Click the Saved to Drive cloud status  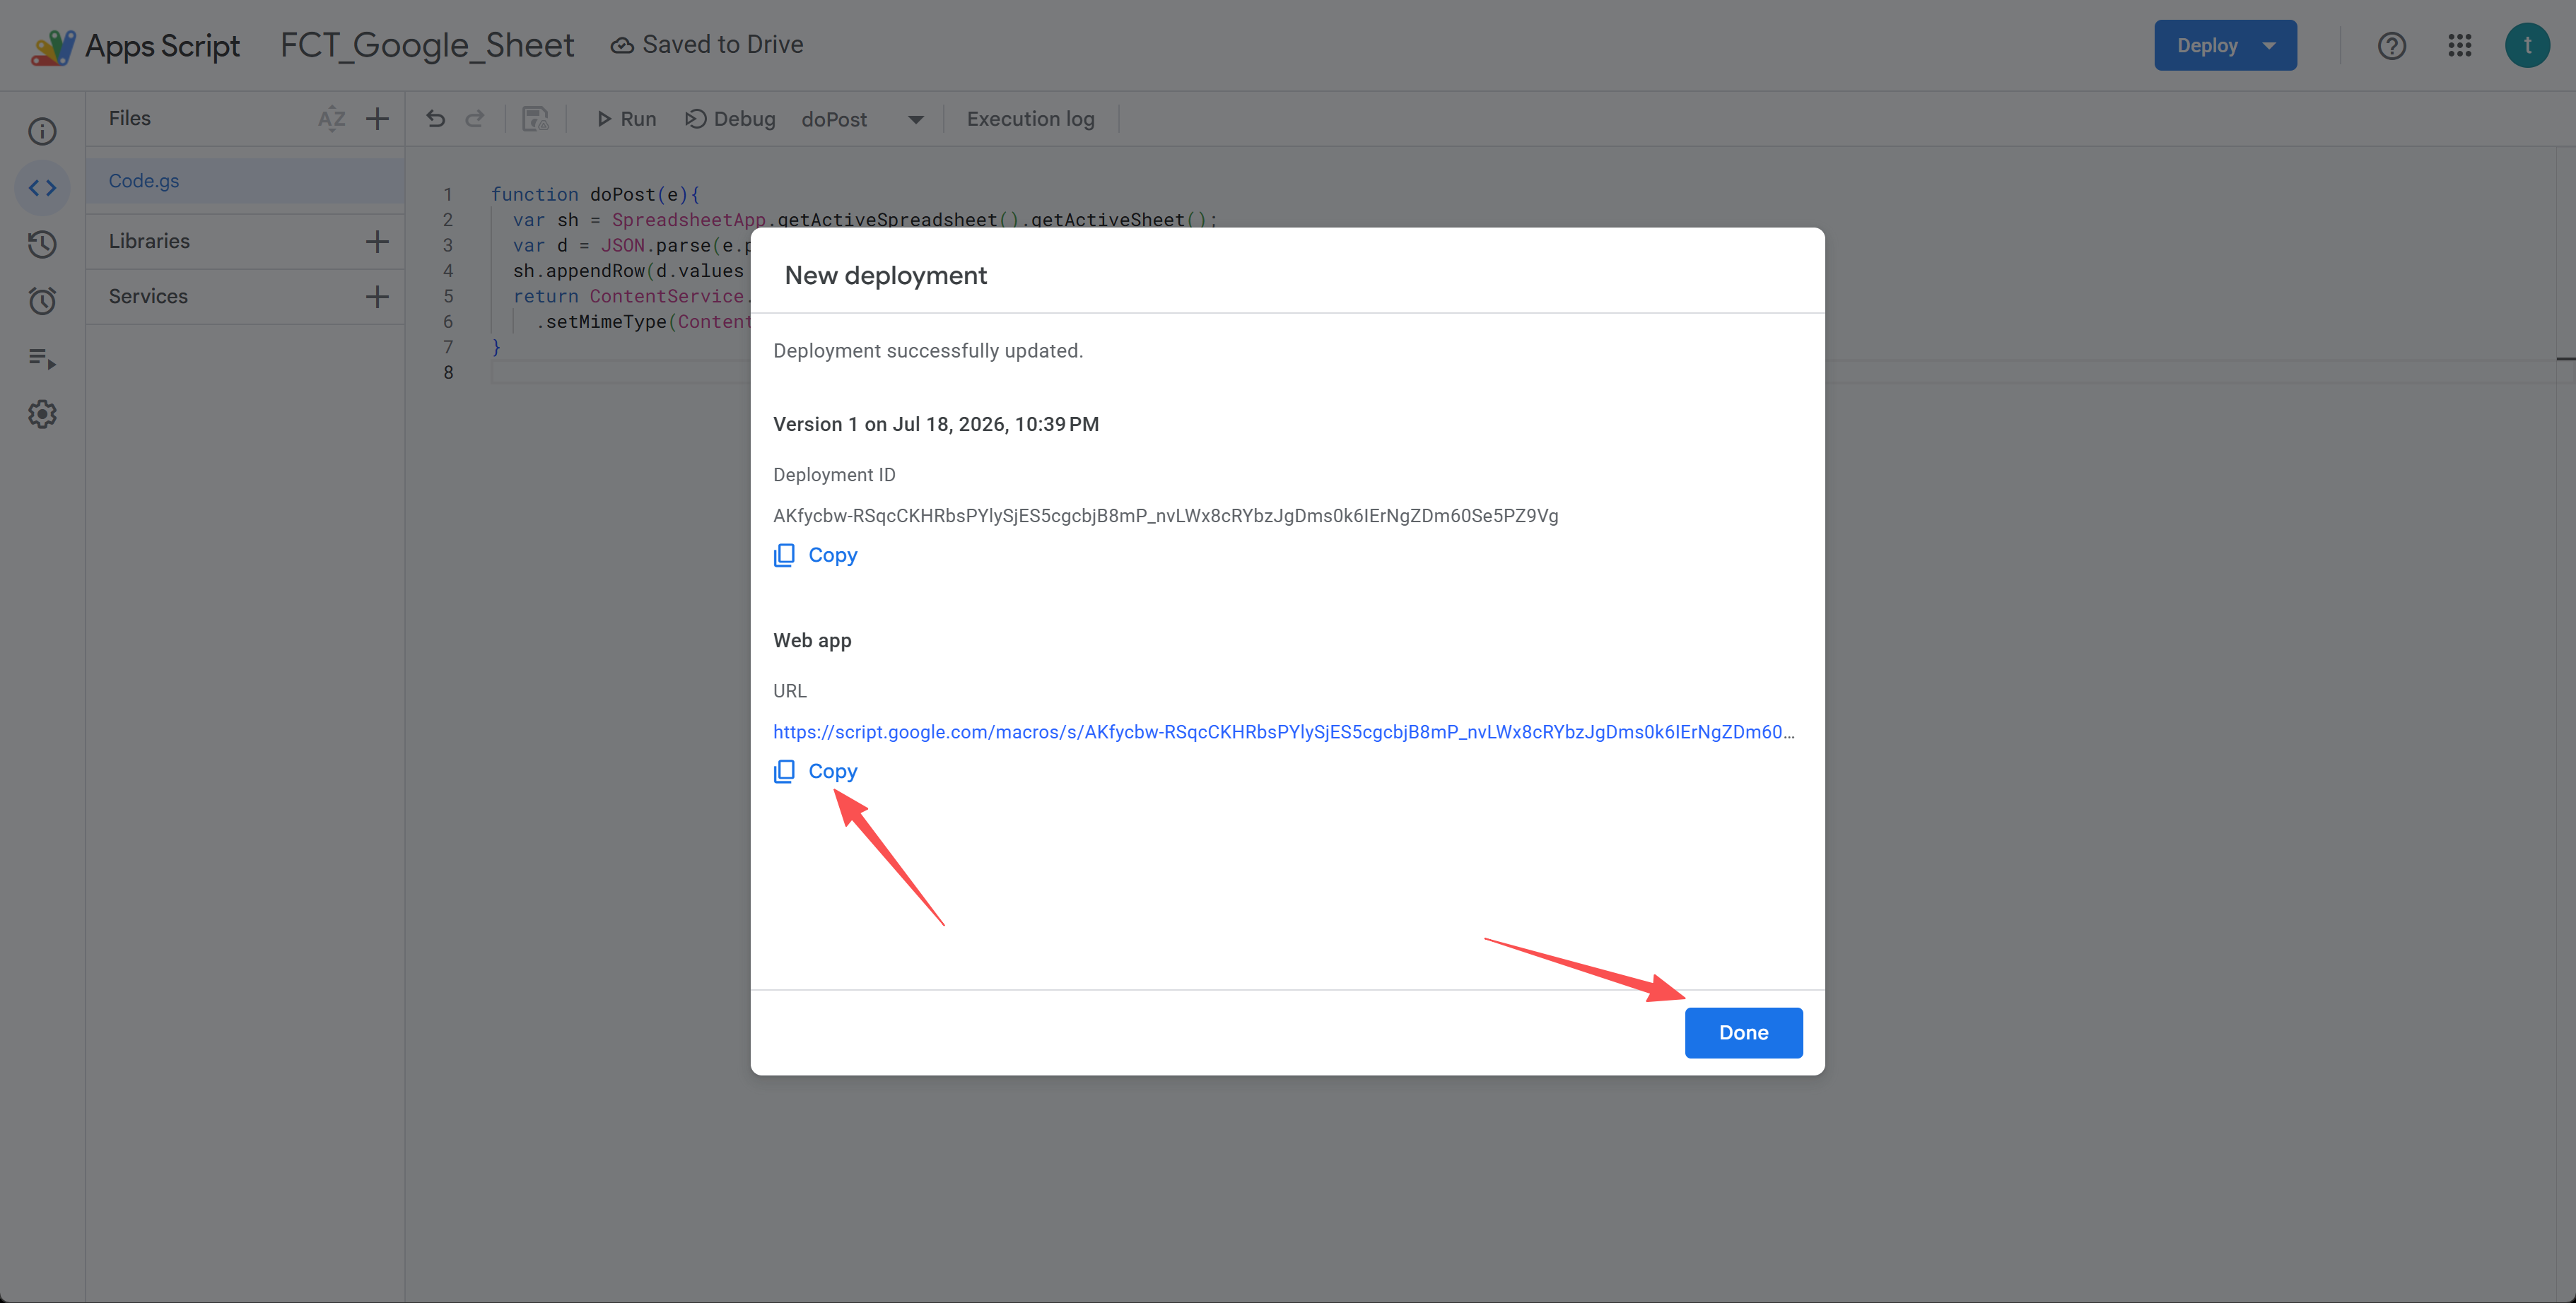point(707,45)
